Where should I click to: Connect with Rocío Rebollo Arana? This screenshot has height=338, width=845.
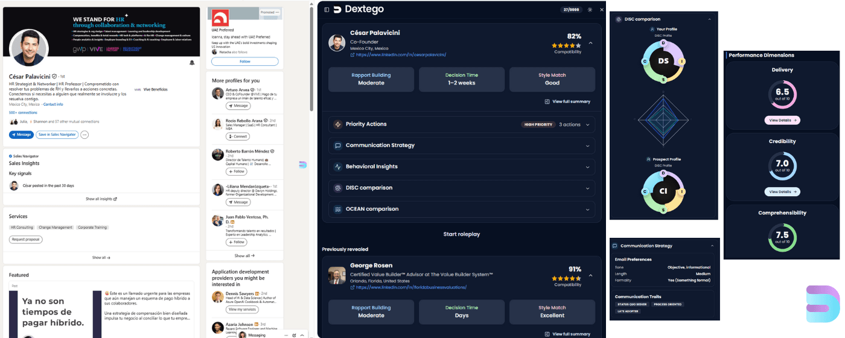click(x=238, y=136)
